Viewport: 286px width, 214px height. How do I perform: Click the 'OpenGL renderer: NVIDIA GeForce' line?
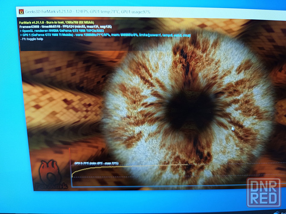(x=62, y=31)
